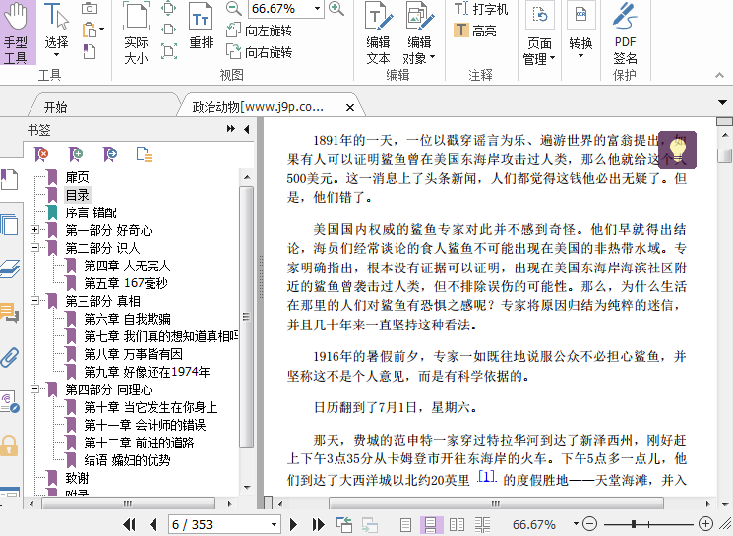Switch to the Start (开始) tab

[56, 107]
